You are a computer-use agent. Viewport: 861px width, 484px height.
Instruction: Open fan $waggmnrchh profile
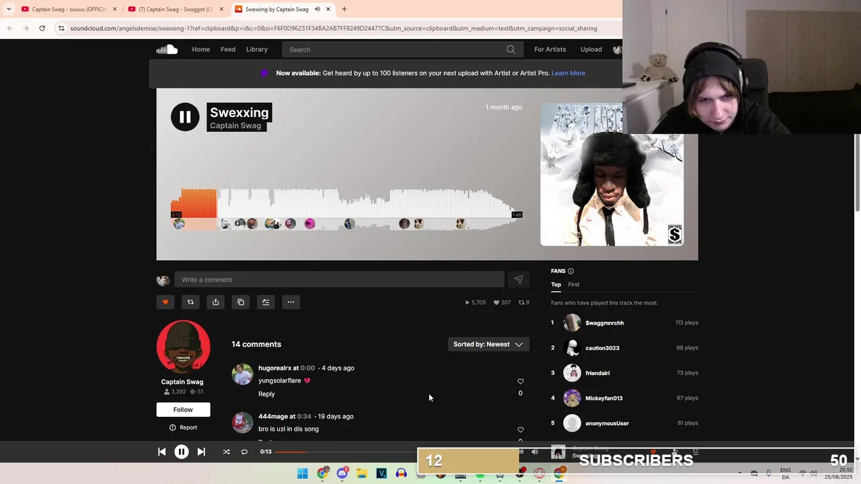click(605, 323)
